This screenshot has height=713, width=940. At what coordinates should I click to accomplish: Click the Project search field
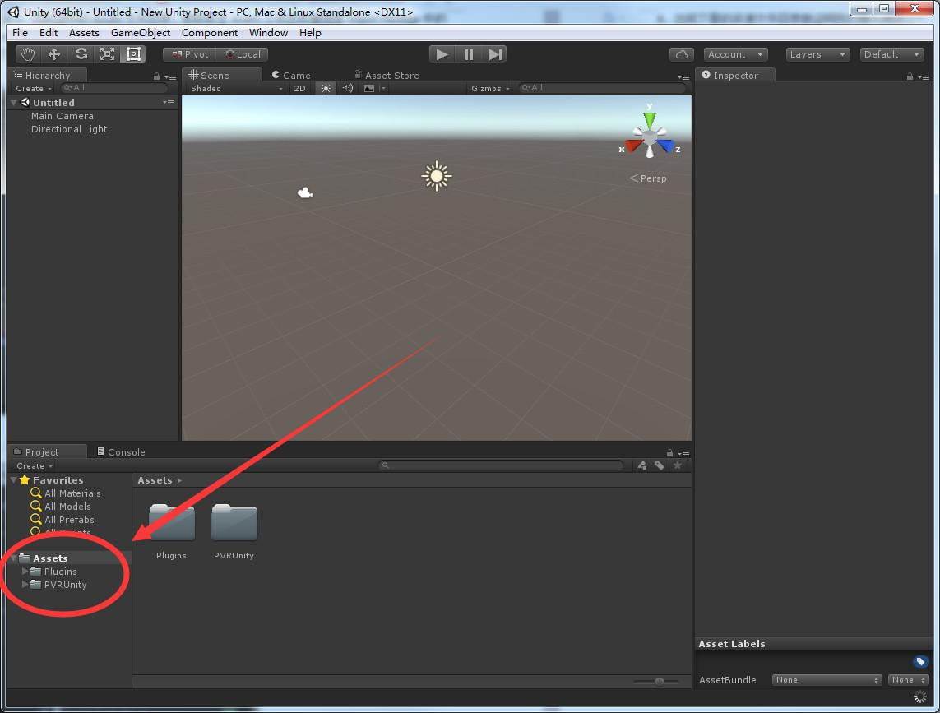[501, 465]
